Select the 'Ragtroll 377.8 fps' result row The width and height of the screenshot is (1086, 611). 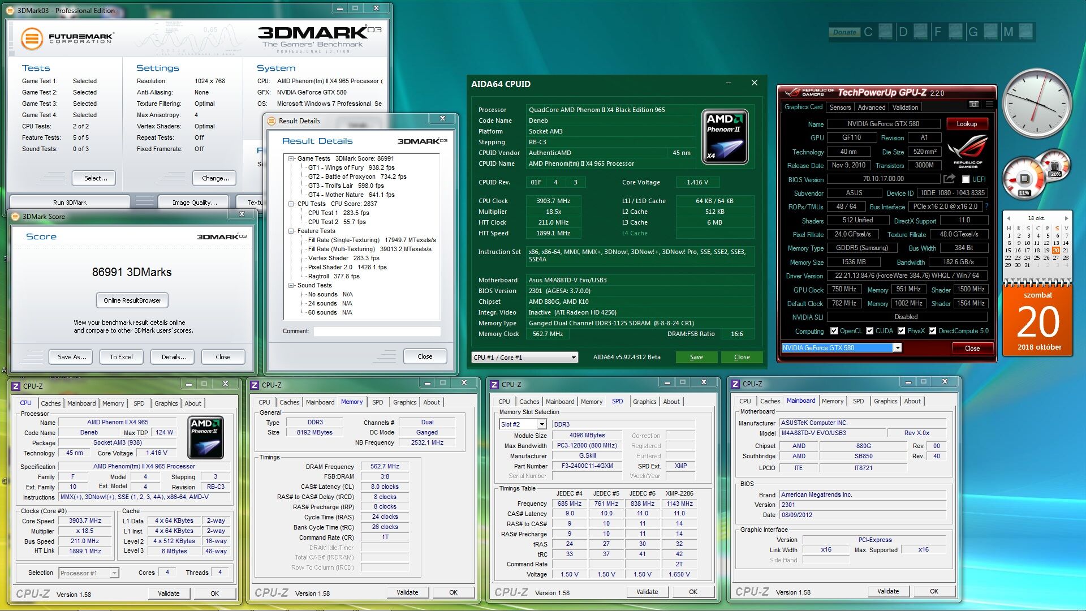[x=334, y=276]
